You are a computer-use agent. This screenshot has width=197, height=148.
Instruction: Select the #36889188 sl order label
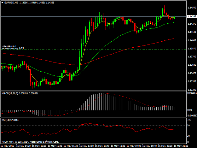[9, 46]
